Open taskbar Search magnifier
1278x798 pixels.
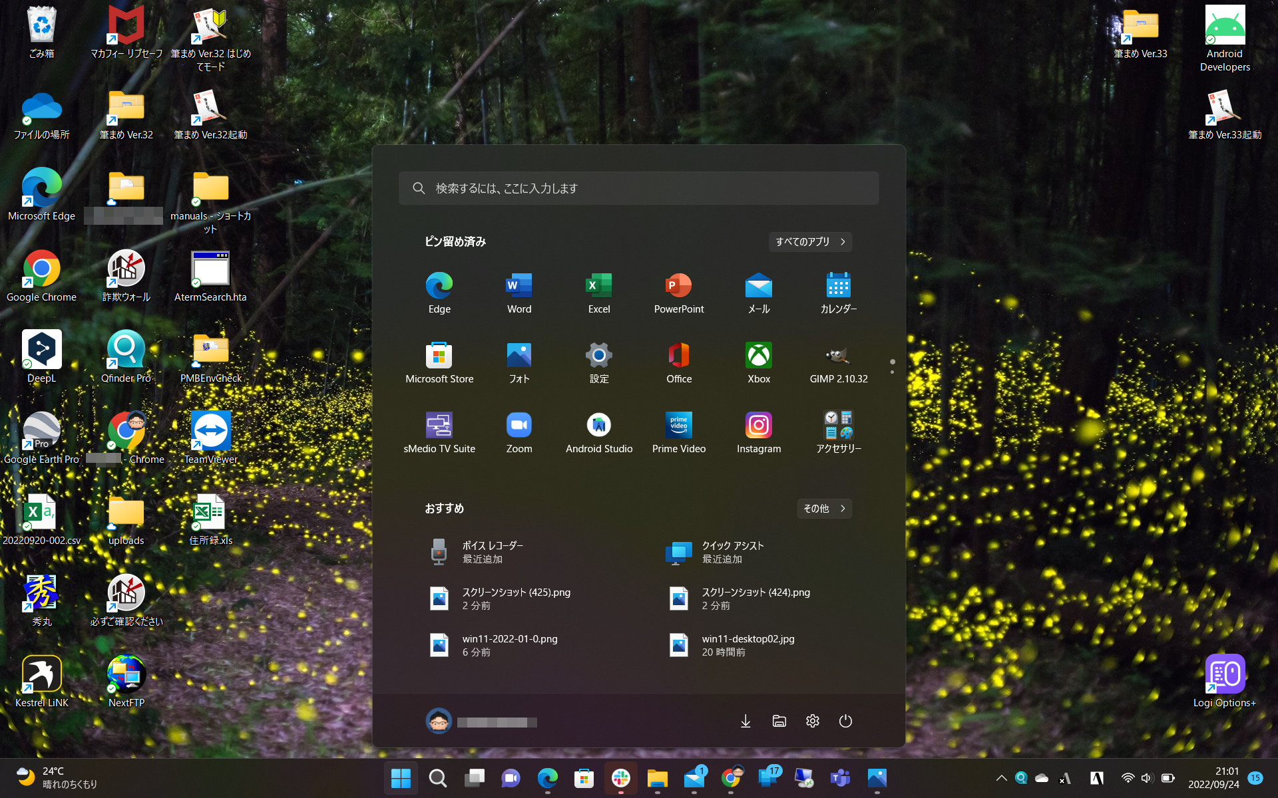coord(437,778)
